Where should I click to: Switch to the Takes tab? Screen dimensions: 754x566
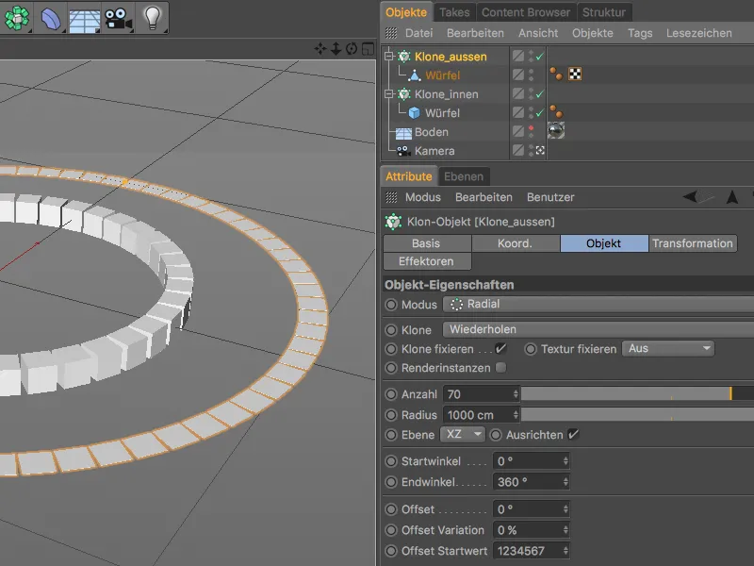tap(454, 12)
